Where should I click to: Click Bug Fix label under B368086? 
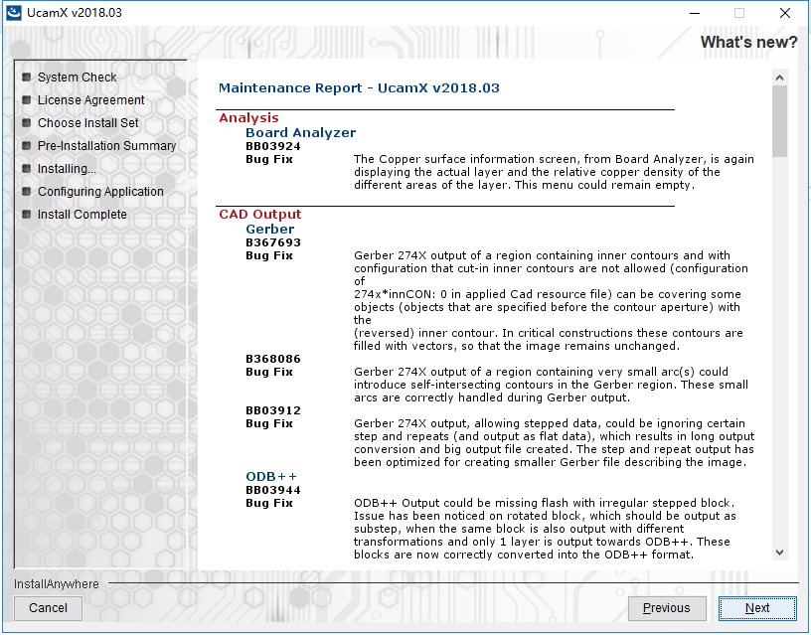[x=269, y=372]
